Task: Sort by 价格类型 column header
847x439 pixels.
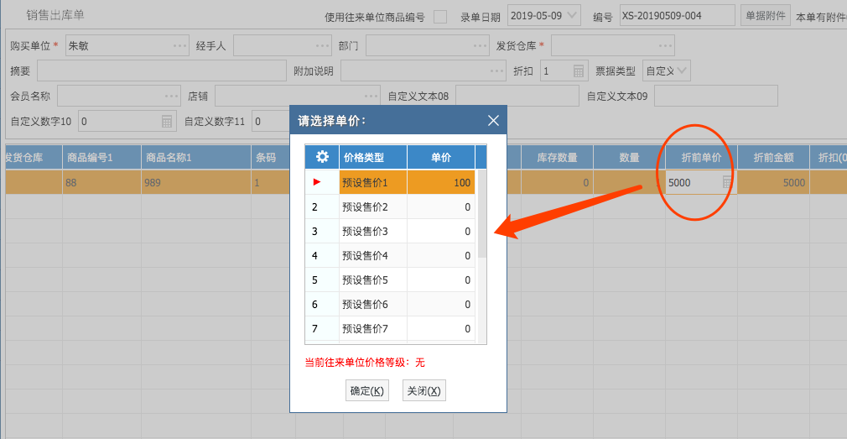Action: [x=372, y=157]
